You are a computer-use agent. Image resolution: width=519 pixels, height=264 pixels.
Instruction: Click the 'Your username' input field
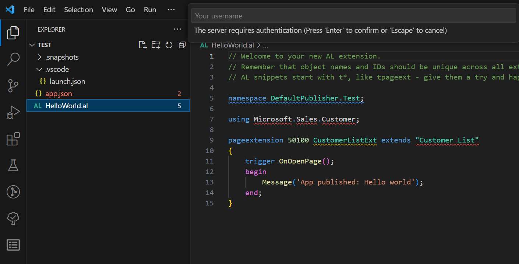point(353,16)
